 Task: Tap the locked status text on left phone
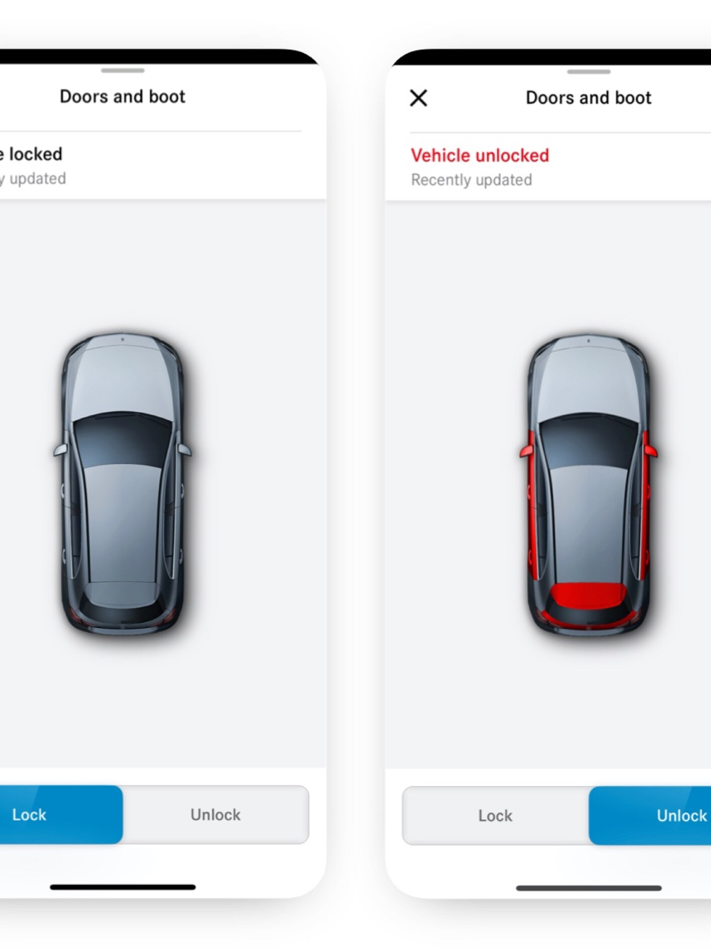tap(31, 154)
